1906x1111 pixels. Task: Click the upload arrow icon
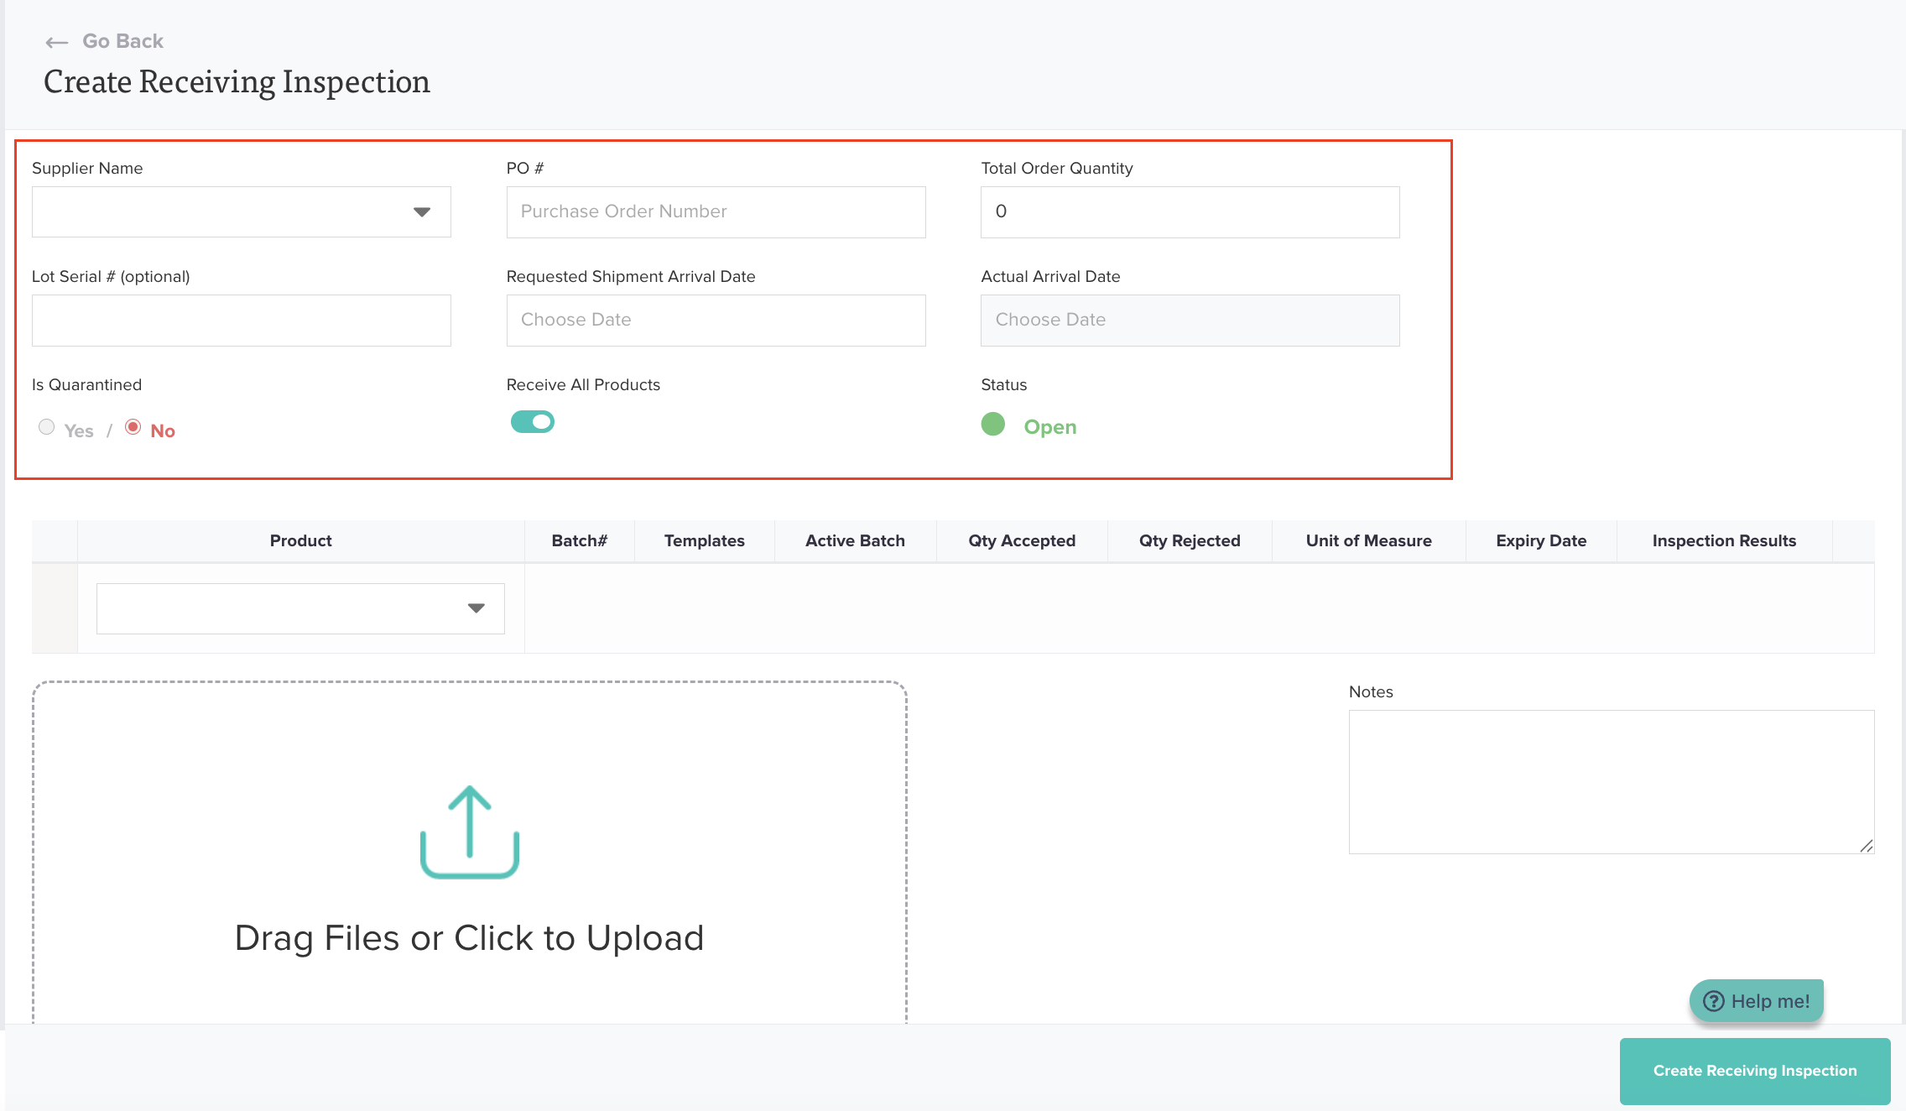pyautogui.click(x=469, y=831)
